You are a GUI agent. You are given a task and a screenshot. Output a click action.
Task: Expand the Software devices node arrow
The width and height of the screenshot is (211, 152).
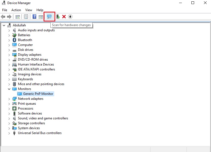[x=9, y=114]
